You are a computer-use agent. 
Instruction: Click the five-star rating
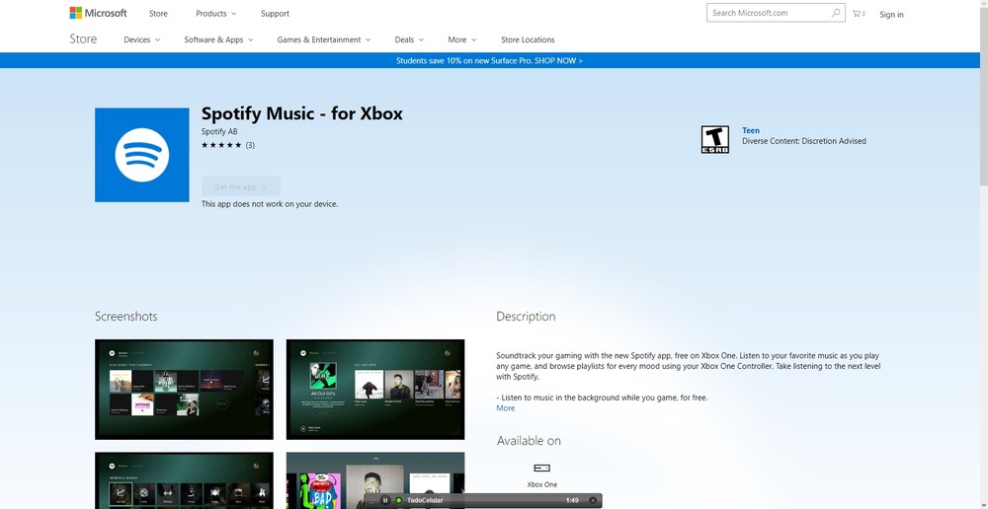tap(221, 145)
